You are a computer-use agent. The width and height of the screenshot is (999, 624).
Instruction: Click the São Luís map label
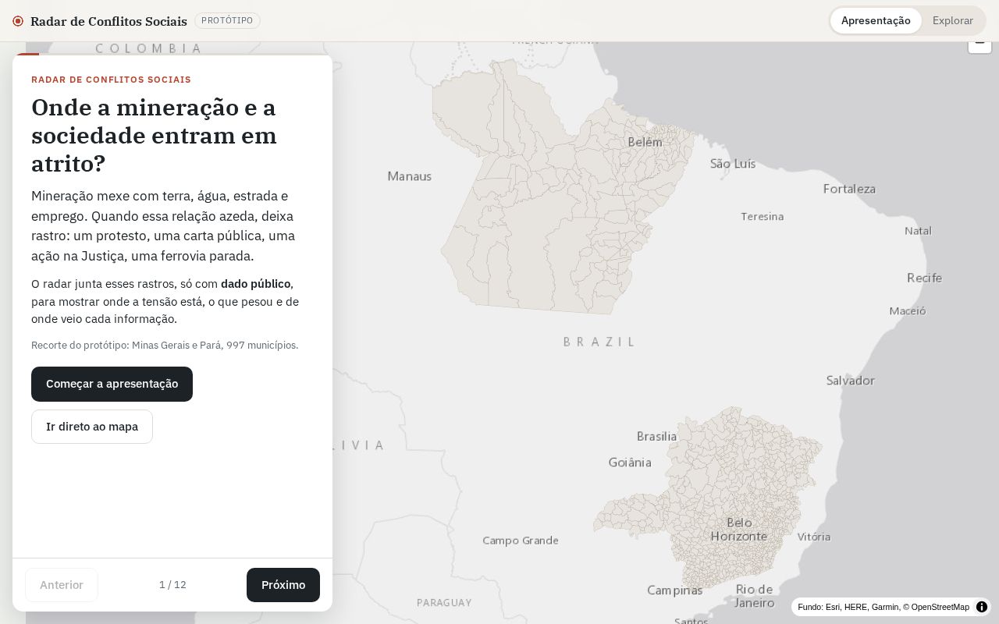click(733, 163)
